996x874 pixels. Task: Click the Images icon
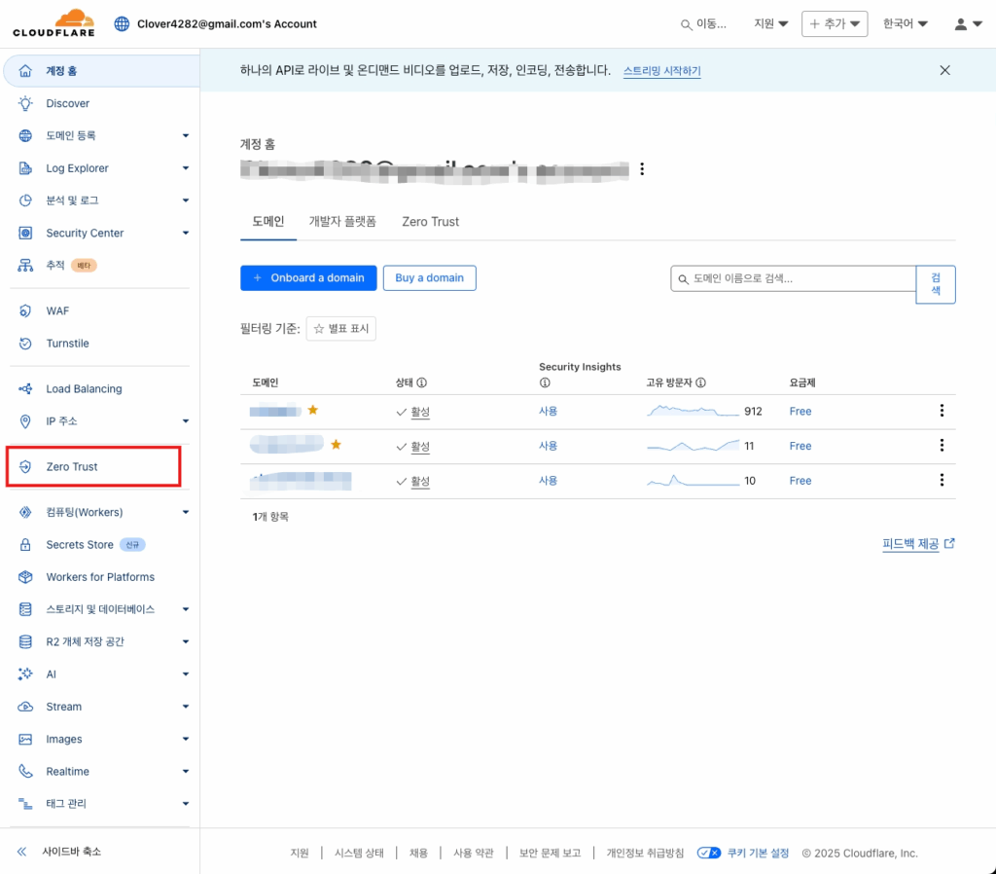25,739
